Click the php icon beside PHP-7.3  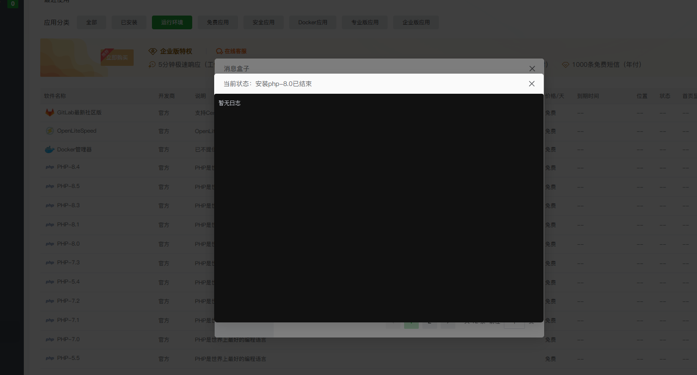pos(50,262)
